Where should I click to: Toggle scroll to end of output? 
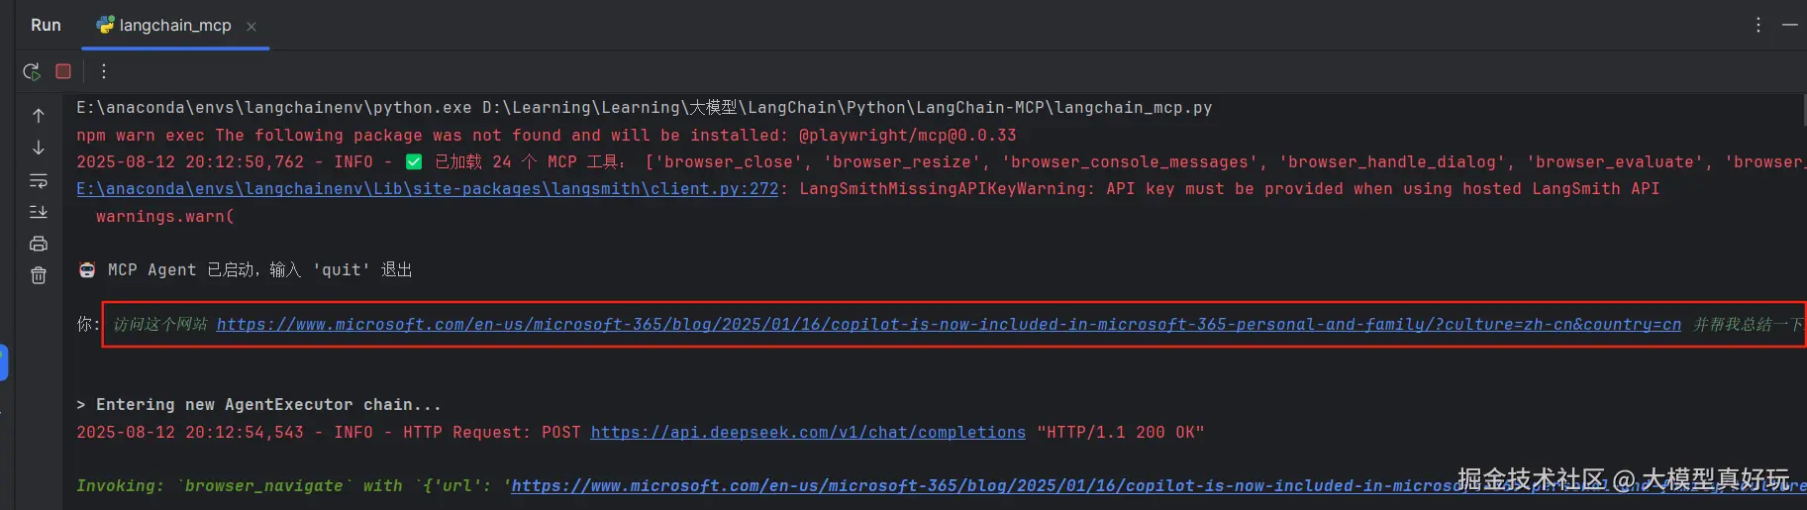point(39,212)
